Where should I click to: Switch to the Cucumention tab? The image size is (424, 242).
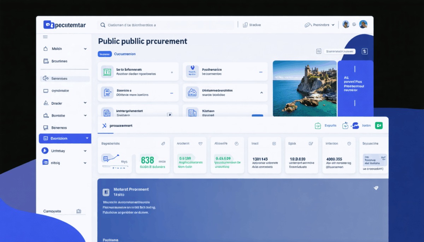(x=125, y=54)
